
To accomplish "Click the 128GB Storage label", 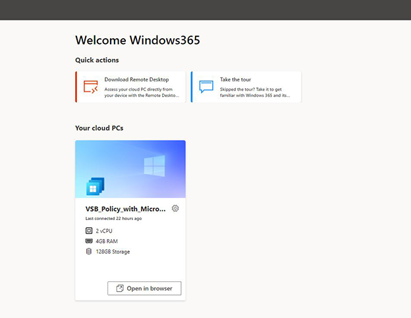I will point(113,252).
